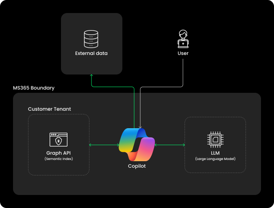The width and height of the screenshot is (274, 208).
Task: Select the '(Semantic Index)' caption
Action: tap(59, 159)
